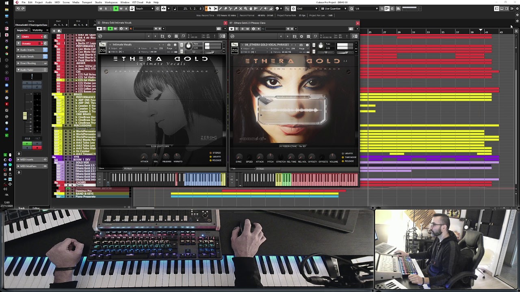Click disk save icon in Phrases Clara window

[294, 36]
